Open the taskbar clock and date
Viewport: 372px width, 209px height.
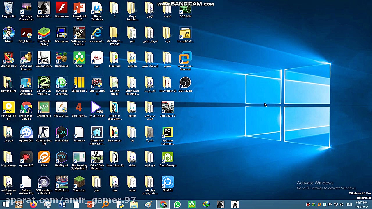point(362,205)
